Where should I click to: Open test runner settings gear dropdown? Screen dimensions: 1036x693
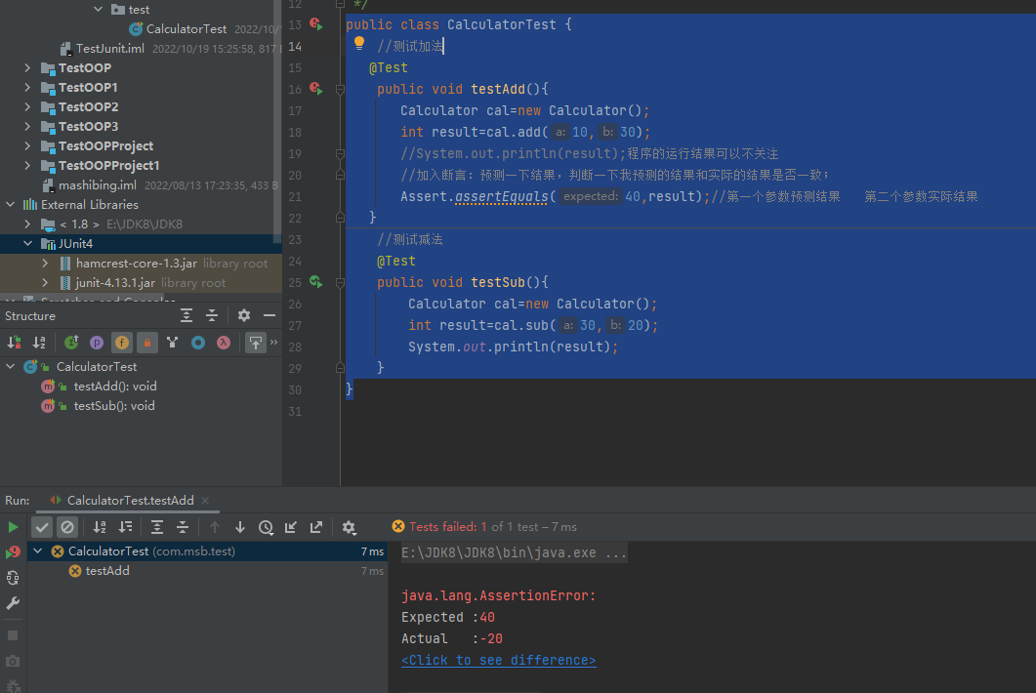[349, 527]
